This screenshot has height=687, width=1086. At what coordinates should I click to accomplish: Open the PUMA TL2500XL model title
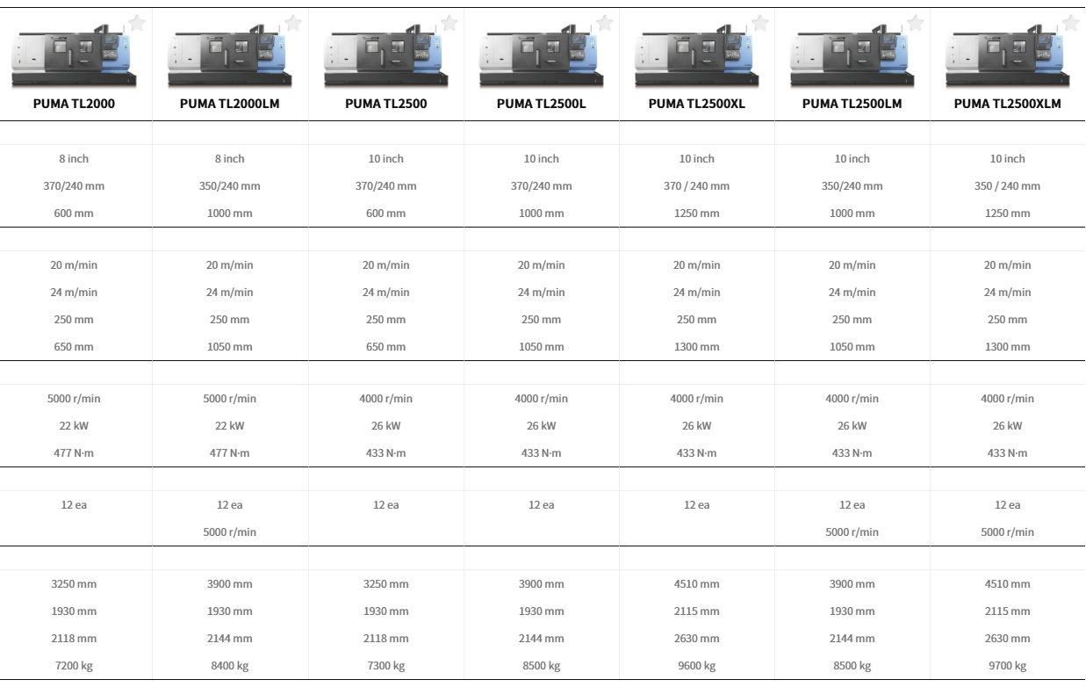697,104
